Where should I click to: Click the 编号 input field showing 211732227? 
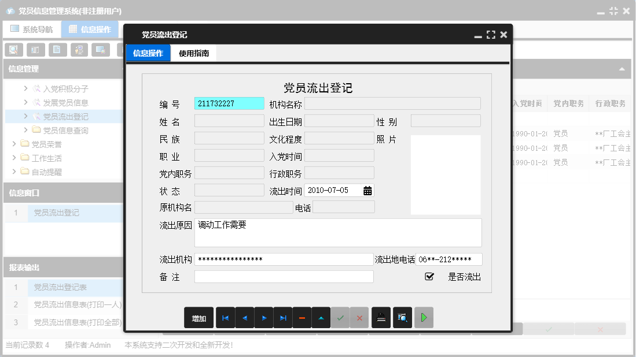pos(229,103)
